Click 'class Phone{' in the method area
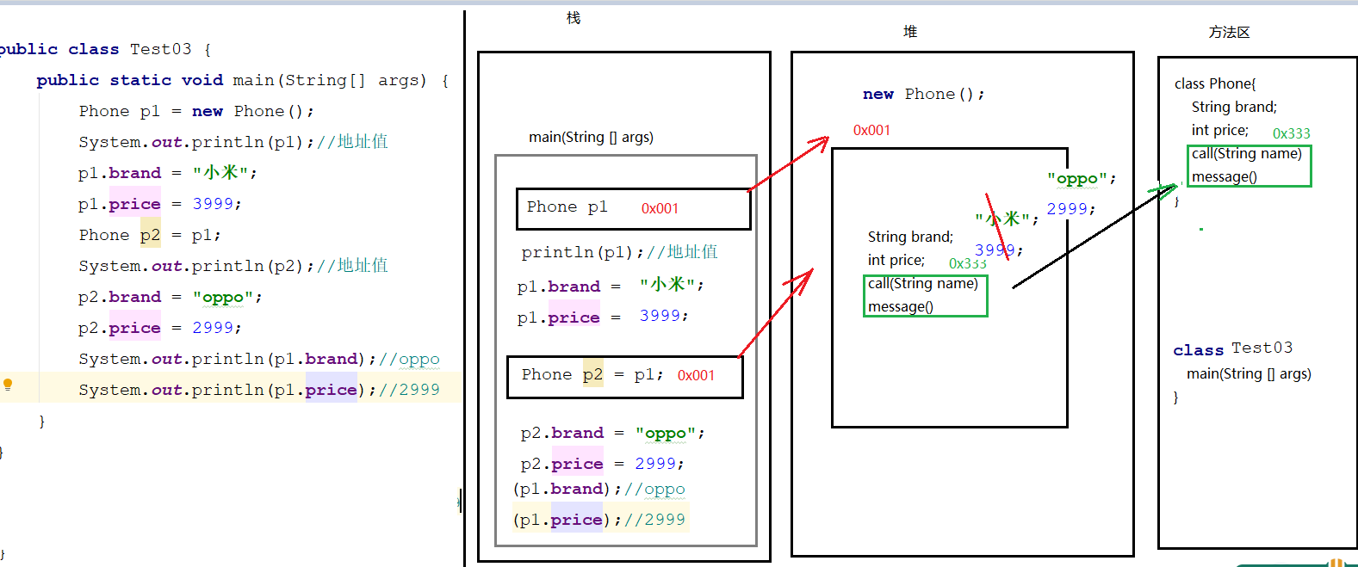Image resolution: width=1358 pixels, height=567 pixels. [1215, 83]
